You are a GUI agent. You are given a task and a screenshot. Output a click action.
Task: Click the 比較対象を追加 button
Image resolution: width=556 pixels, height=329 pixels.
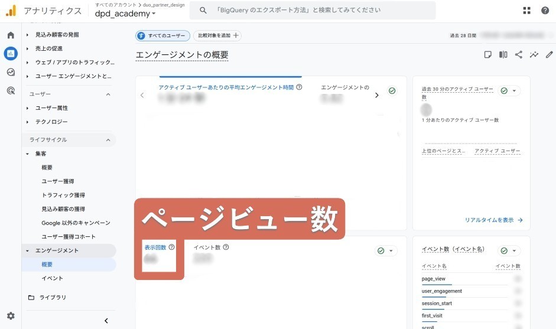coord(217,36)
